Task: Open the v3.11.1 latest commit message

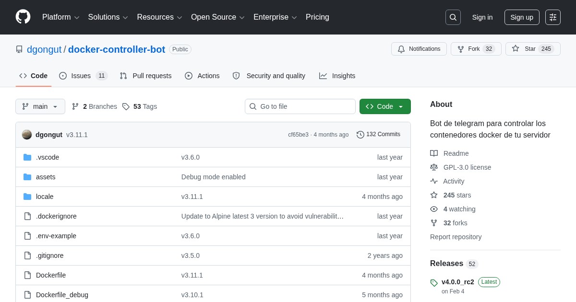Action: [x=77, y=135]
